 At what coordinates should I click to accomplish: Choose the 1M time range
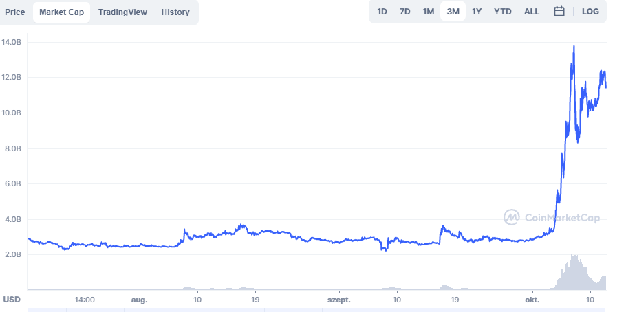tap(429, 12)
